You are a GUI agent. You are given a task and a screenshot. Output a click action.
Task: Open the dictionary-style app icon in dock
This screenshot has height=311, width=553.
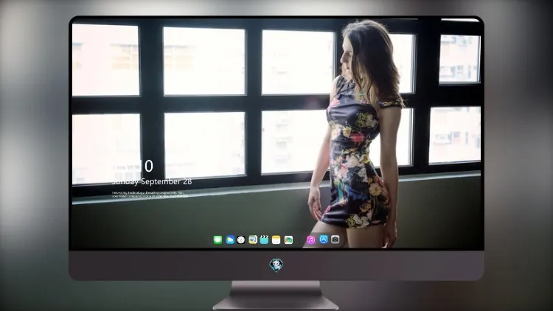tap(253, 240)
